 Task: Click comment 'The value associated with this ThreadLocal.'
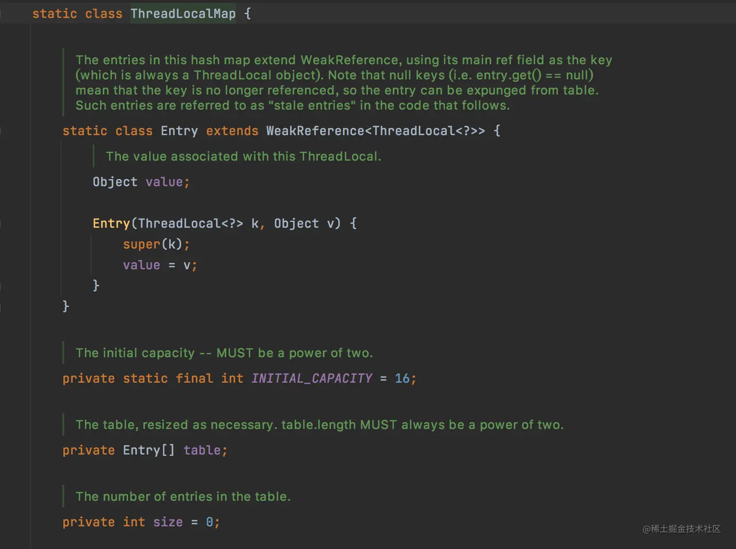tap(243, 156)
